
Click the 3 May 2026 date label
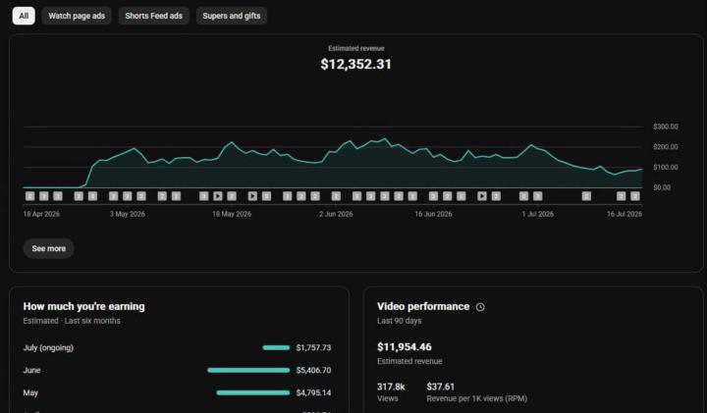(x=128, y=214)
